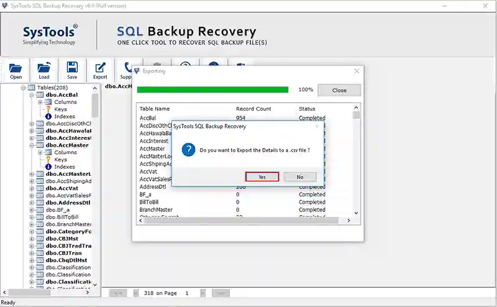Click the Indexes info icon under dbo.AccBal
Image resolution: width=497 pixels, height=307 pixels.
(48, 116)
